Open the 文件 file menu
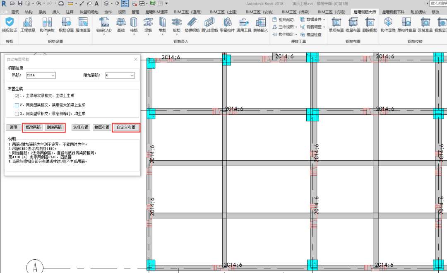 click(4, 12)
